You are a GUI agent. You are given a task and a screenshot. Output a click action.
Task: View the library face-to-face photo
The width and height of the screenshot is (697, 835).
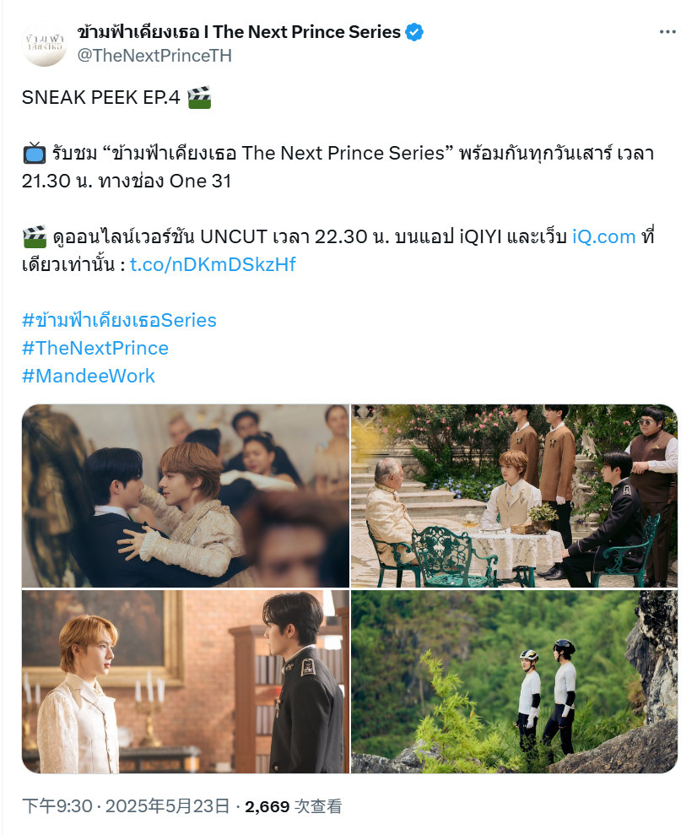(x=186, y=681)
